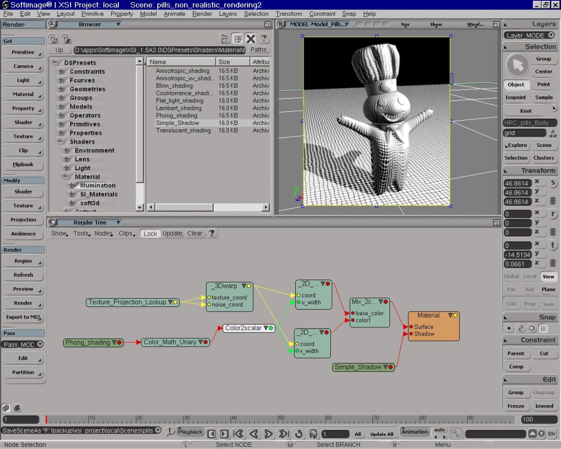The height and width of the screenshot is (449, 561).
Task: Switch transform mode to View
Action: pos(548,277)
